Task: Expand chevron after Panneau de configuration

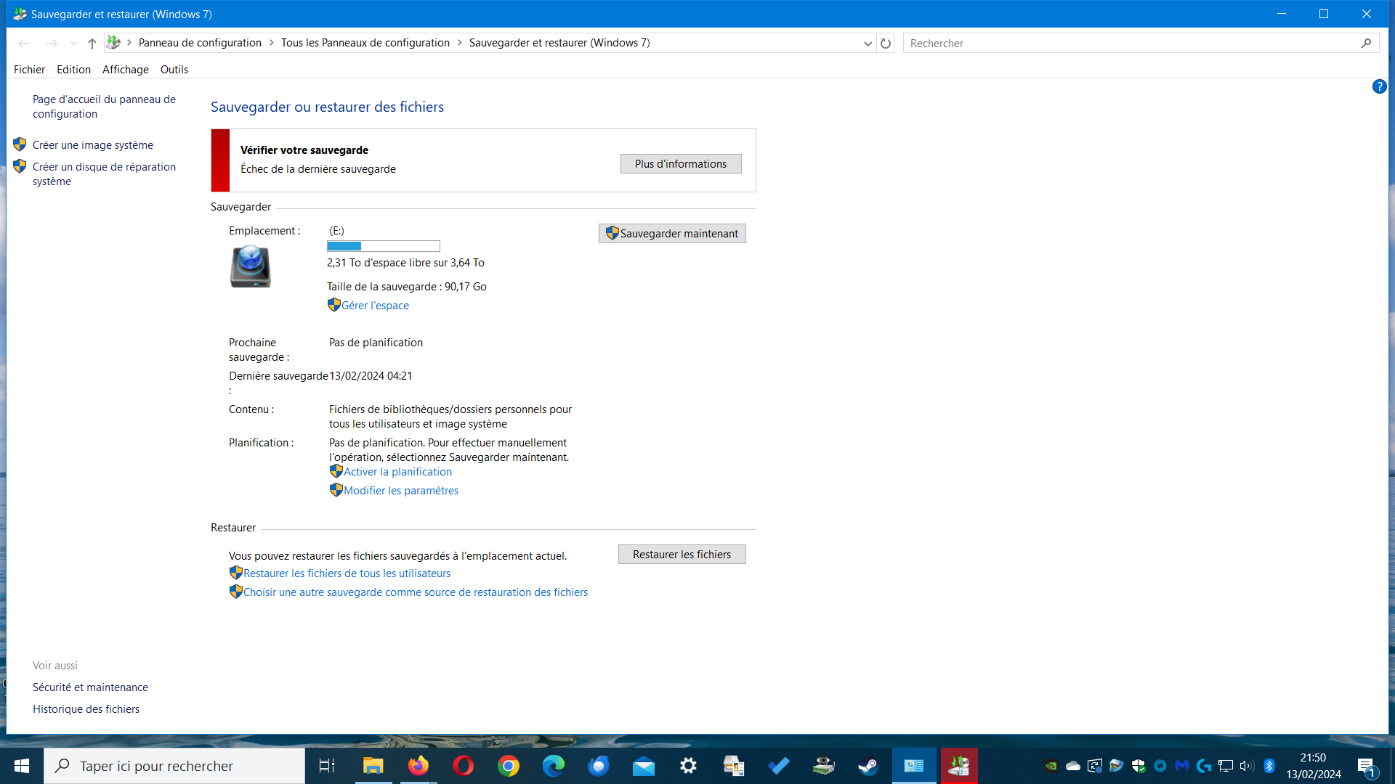Action: (272, 43)
